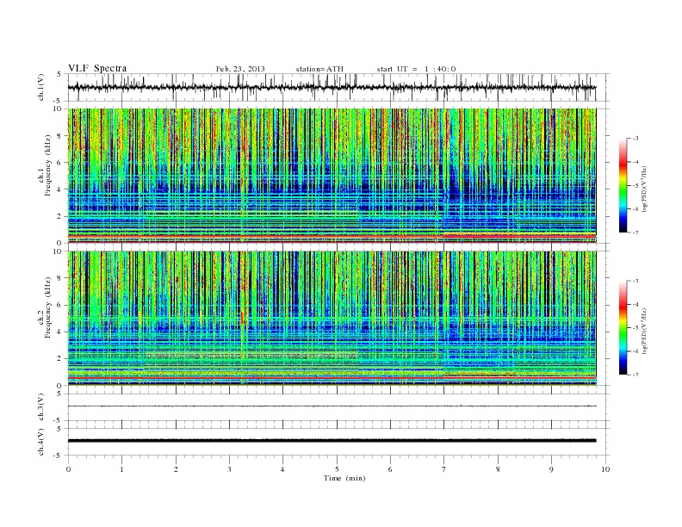Click the ch.2 spectrogram color bar

point(623,328)
